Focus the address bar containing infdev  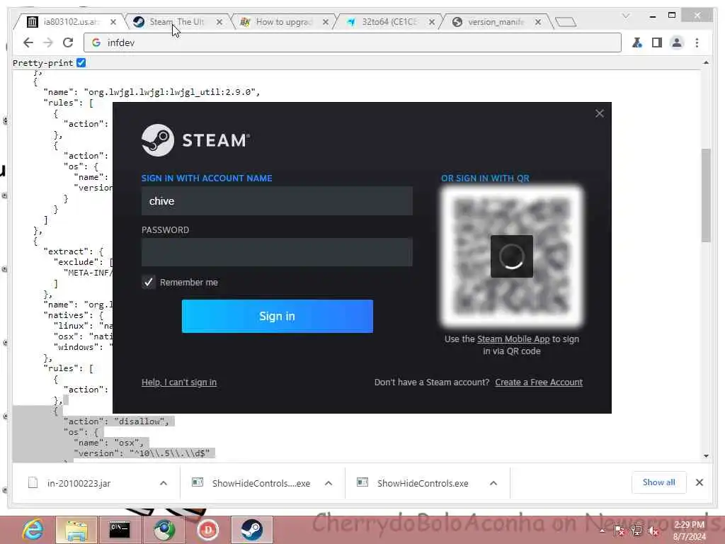(x=353, y=42)
